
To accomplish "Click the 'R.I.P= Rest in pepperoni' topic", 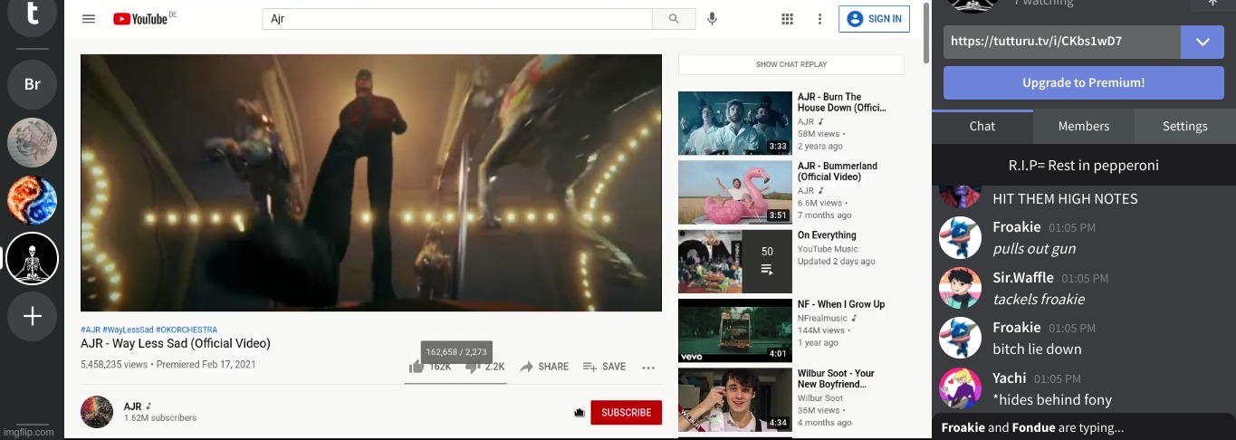I will (1084, 166).
